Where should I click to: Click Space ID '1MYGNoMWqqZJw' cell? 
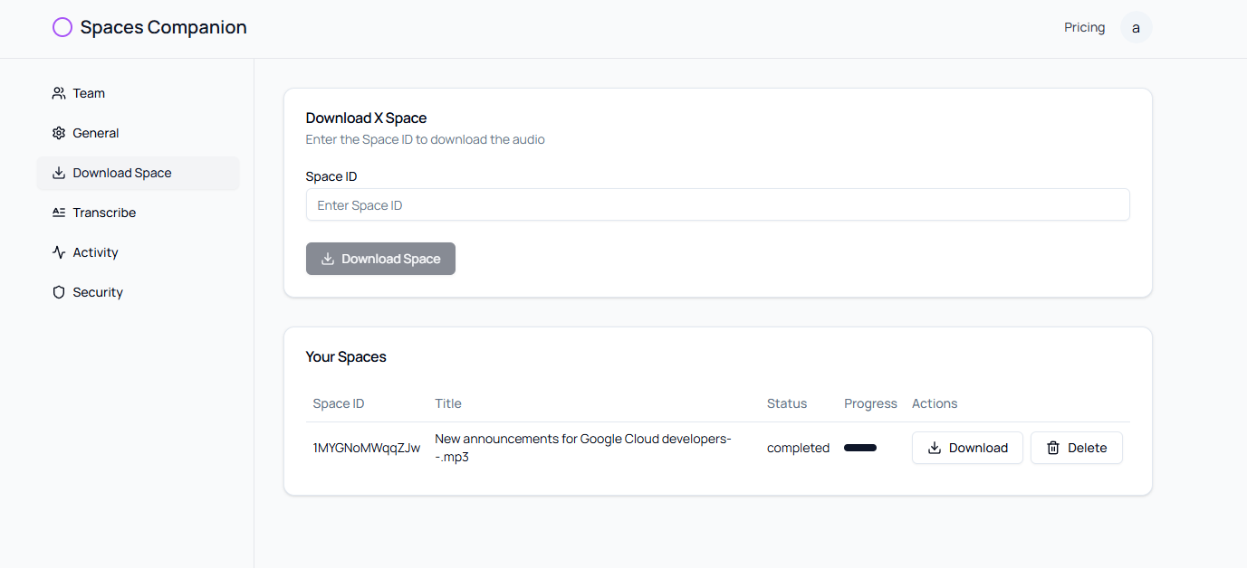pyautogui.click(x=366, y=448)
